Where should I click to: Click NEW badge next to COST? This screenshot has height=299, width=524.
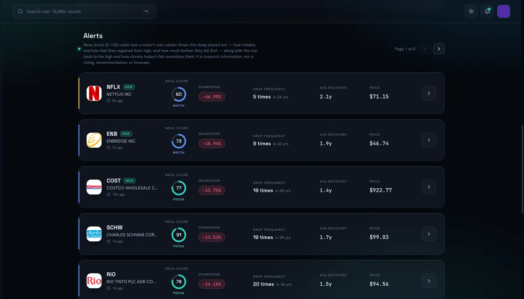tap(129, 181)
